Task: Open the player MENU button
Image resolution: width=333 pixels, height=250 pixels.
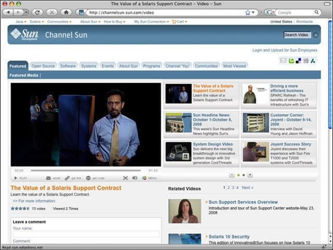Action: 149,178
